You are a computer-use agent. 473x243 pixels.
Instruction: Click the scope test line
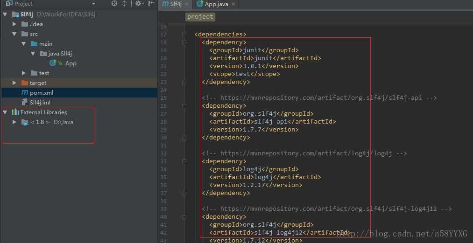245,74
